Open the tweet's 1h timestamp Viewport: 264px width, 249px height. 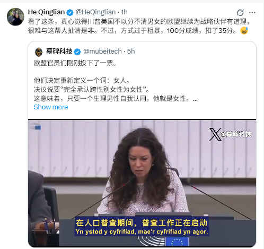pyautogui.click(x=124, y=12)
